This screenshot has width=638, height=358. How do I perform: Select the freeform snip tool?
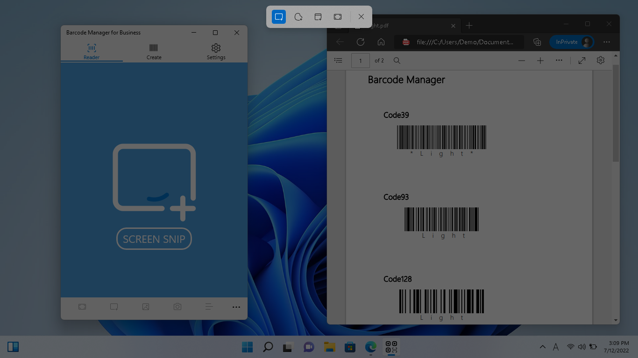pyautogui.click(x=298, y=17)
